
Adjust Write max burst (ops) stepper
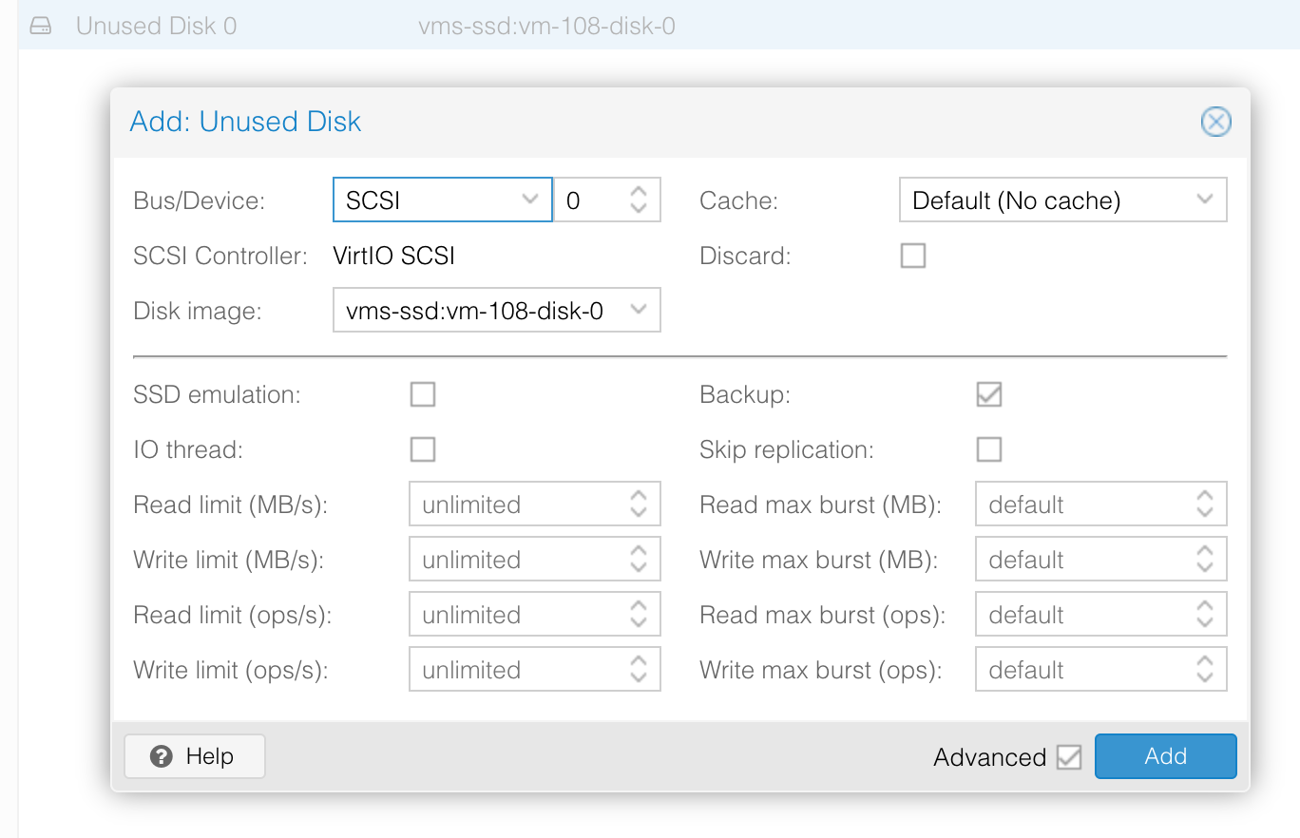click(1204, 670)
